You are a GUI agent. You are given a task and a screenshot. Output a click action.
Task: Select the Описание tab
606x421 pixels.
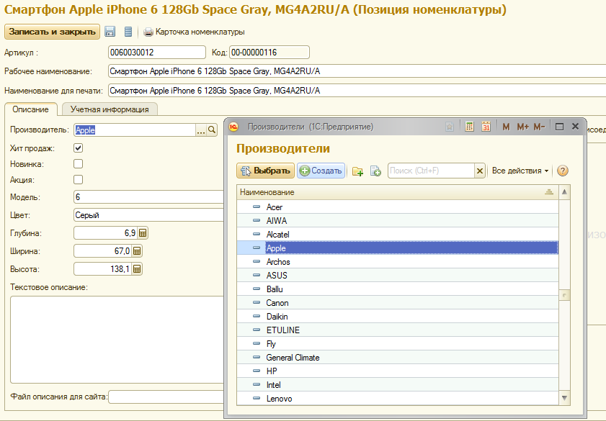click(30, 109)
